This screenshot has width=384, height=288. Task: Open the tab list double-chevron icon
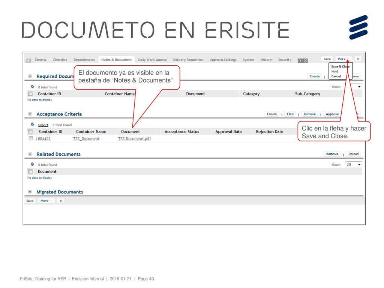click(305, 60)
